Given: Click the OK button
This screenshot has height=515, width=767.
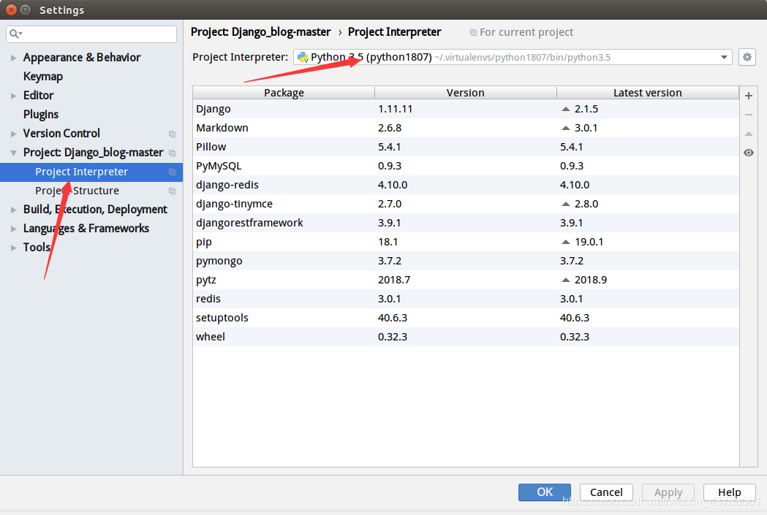Looking at the screenshot, I should (545, 492).
